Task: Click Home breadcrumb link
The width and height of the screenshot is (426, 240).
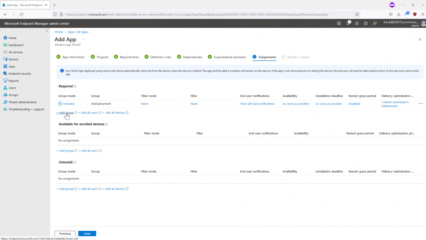Action: coord(59,32)
